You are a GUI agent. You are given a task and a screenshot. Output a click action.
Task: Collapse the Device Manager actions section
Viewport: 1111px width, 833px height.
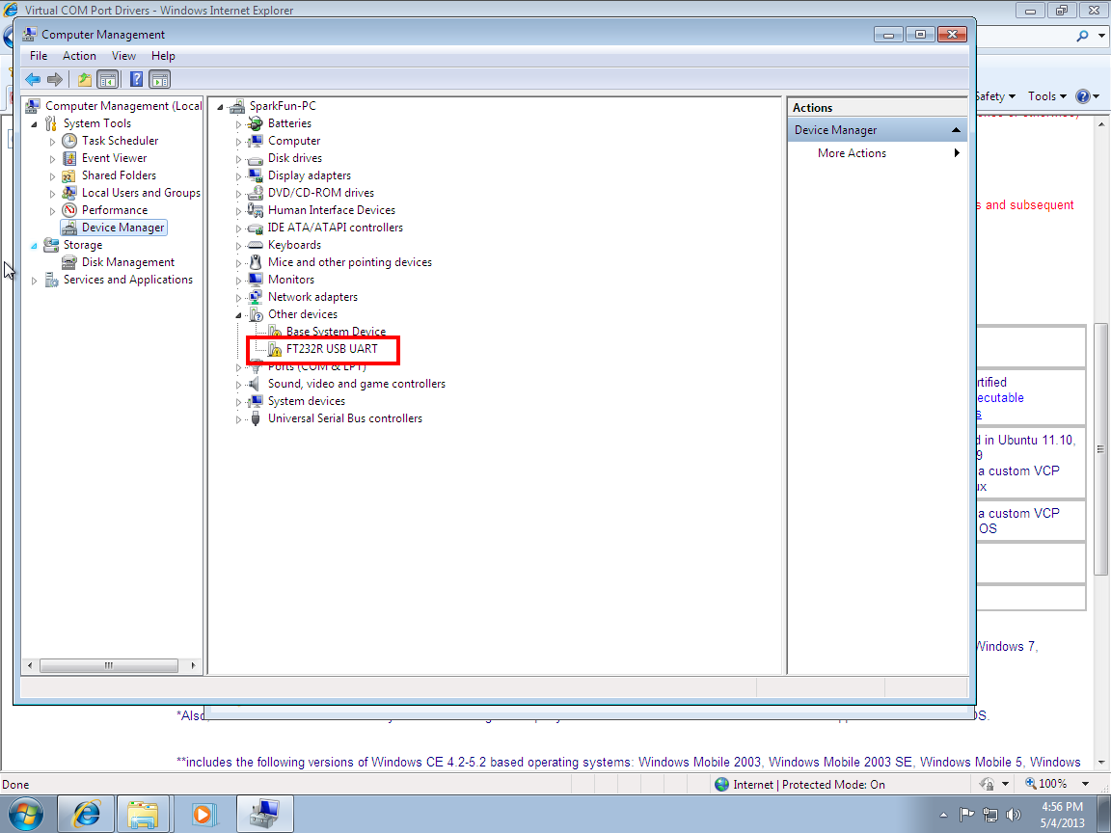point(956,130)
